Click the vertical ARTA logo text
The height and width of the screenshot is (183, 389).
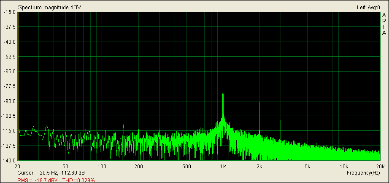point(384,24)
